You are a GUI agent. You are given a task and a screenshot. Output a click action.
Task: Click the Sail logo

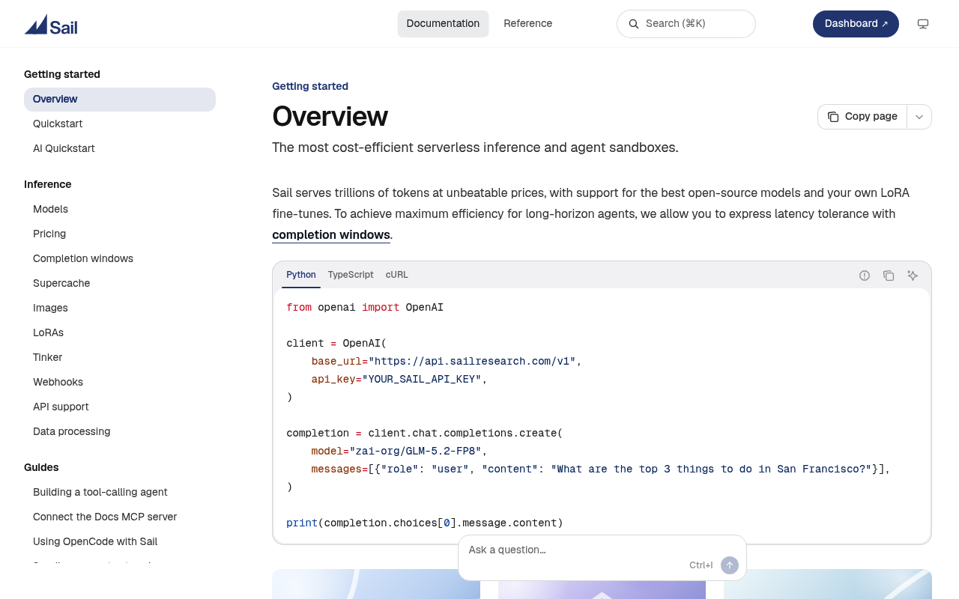click(51, 25)
